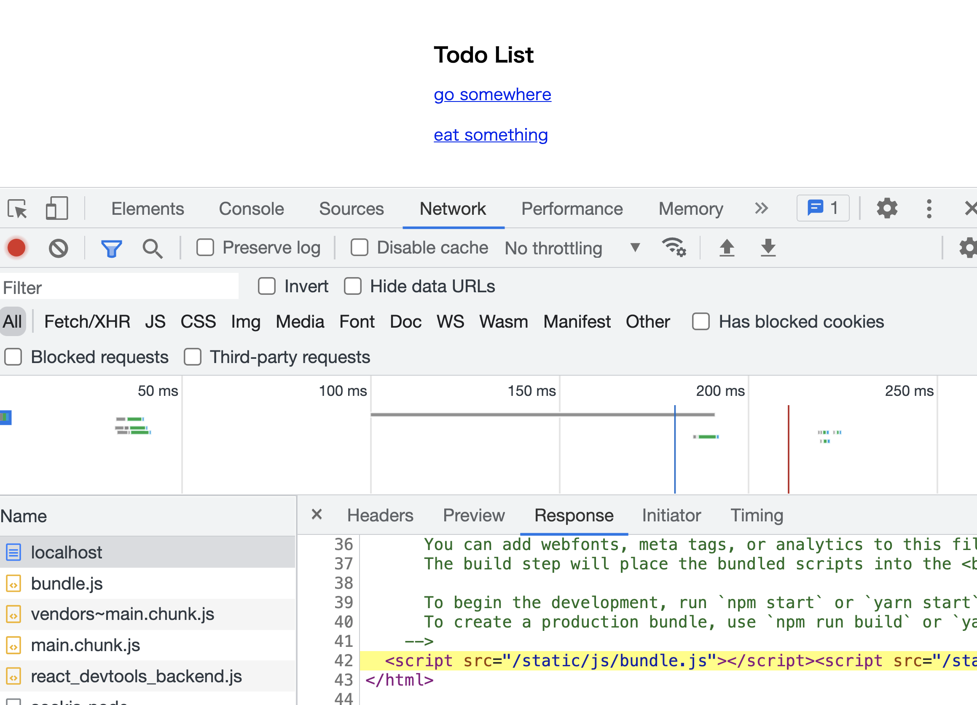Screen dimensions: 977x705
Task: Expand more DevTools tabs chevron
Action: (761, 209)
